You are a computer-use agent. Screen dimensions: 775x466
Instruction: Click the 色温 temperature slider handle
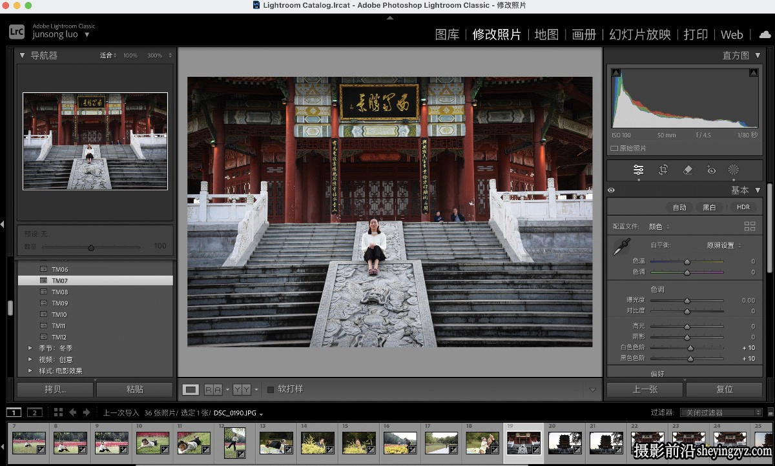pyautogui.click(x=687, y=261)
